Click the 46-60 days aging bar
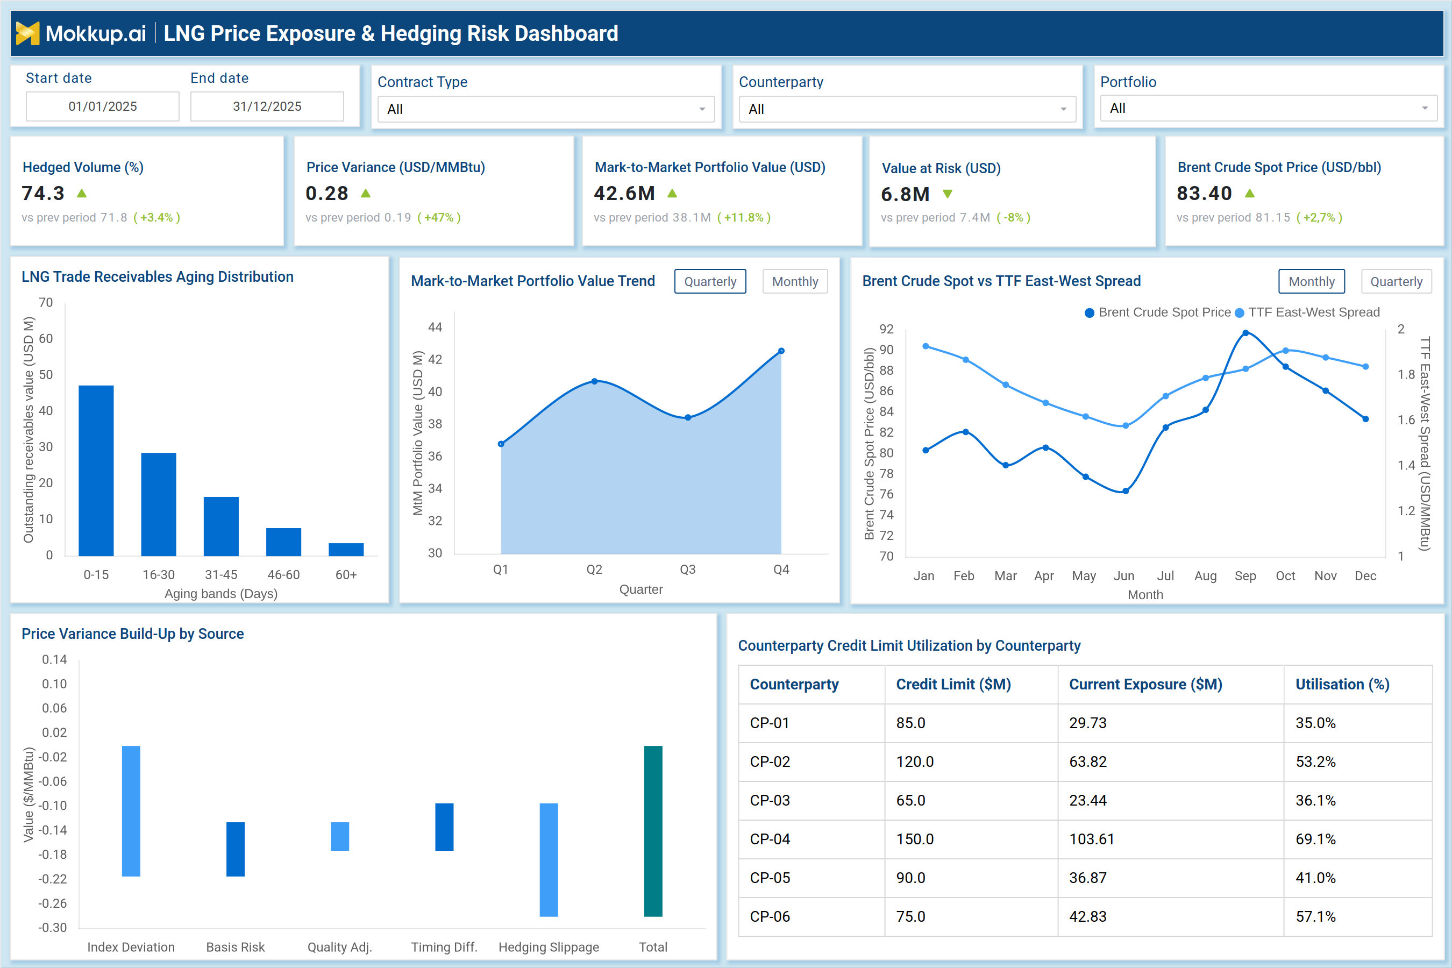This screenshot has height=968, width=1452. 283,542
